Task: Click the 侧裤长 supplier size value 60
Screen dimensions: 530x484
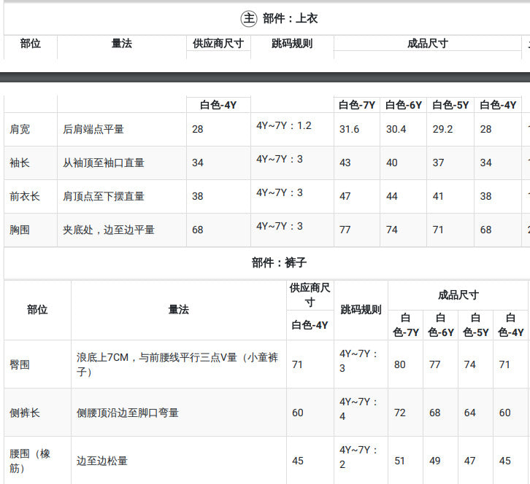Action: (298, 413)
